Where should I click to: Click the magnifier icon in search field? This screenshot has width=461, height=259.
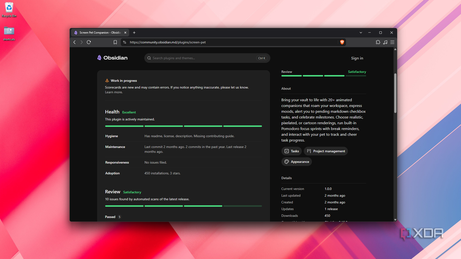tap(149, 58)
